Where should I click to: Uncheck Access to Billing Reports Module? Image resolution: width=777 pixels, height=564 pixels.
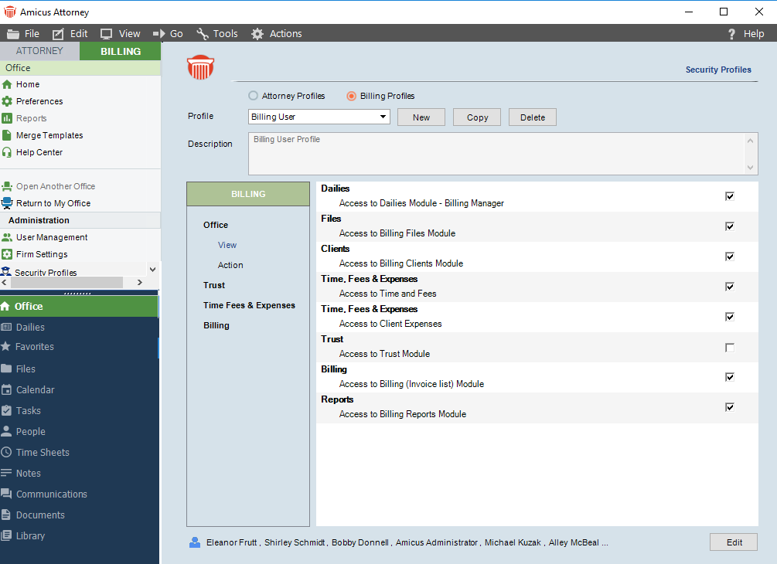[x=729, y=407]
